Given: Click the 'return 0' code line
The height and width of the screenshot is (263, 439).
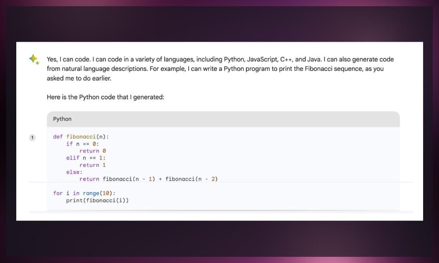Looking at the screenshot, I should pos(93,151).
